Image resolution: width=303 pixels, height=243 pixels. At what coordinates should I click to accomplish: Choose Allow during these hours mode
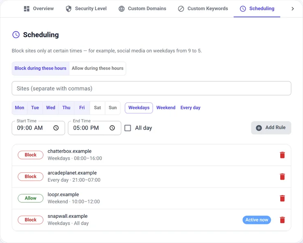pyautogui.click(x=98, y=68)
